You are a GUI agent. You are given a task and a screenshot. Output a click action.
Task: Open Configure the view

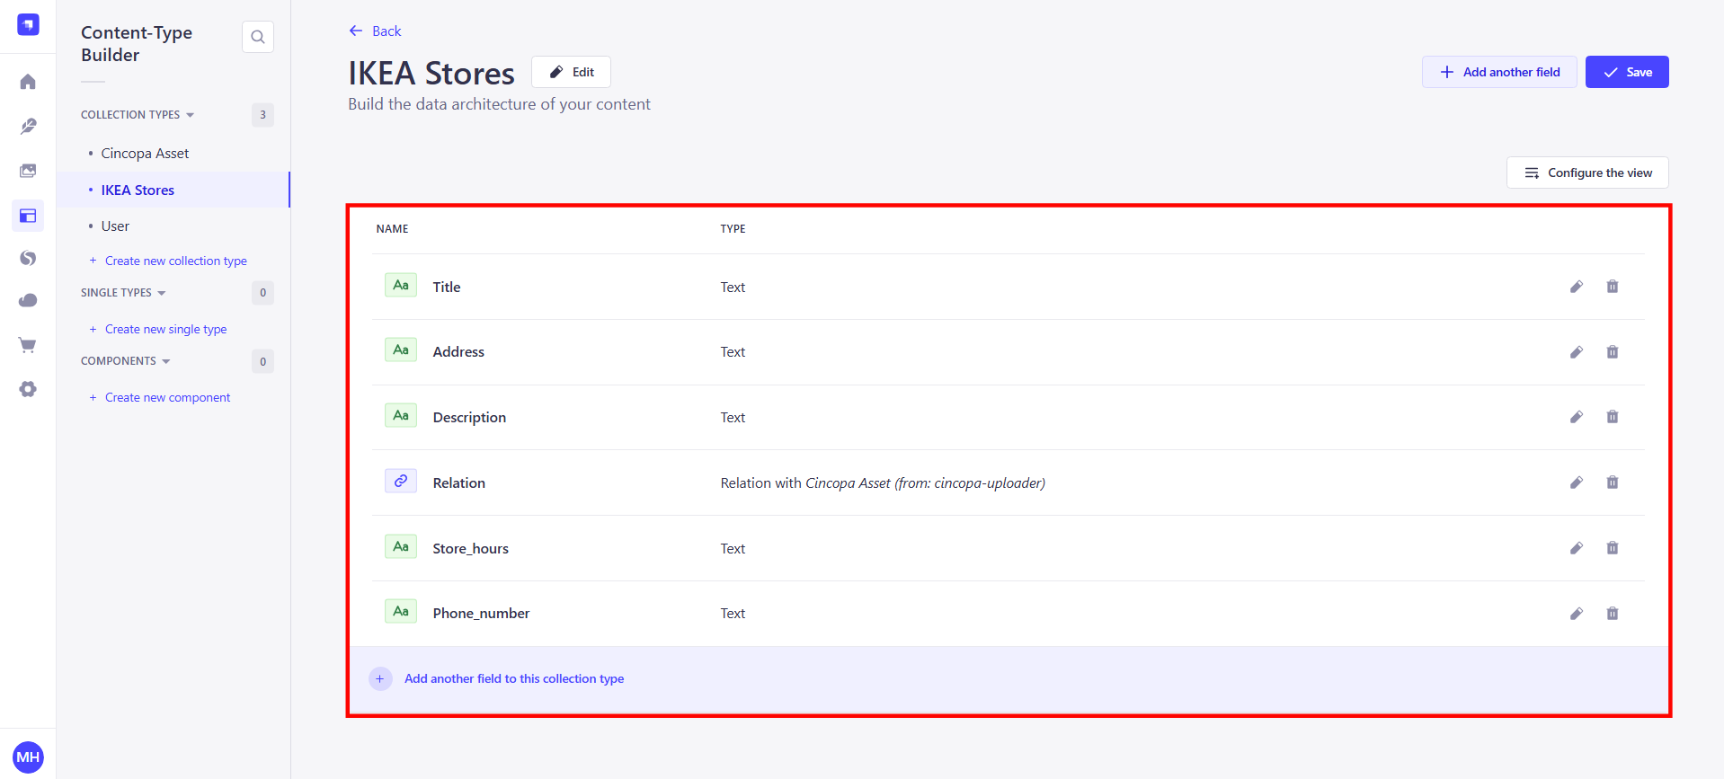pos(1587,173)
